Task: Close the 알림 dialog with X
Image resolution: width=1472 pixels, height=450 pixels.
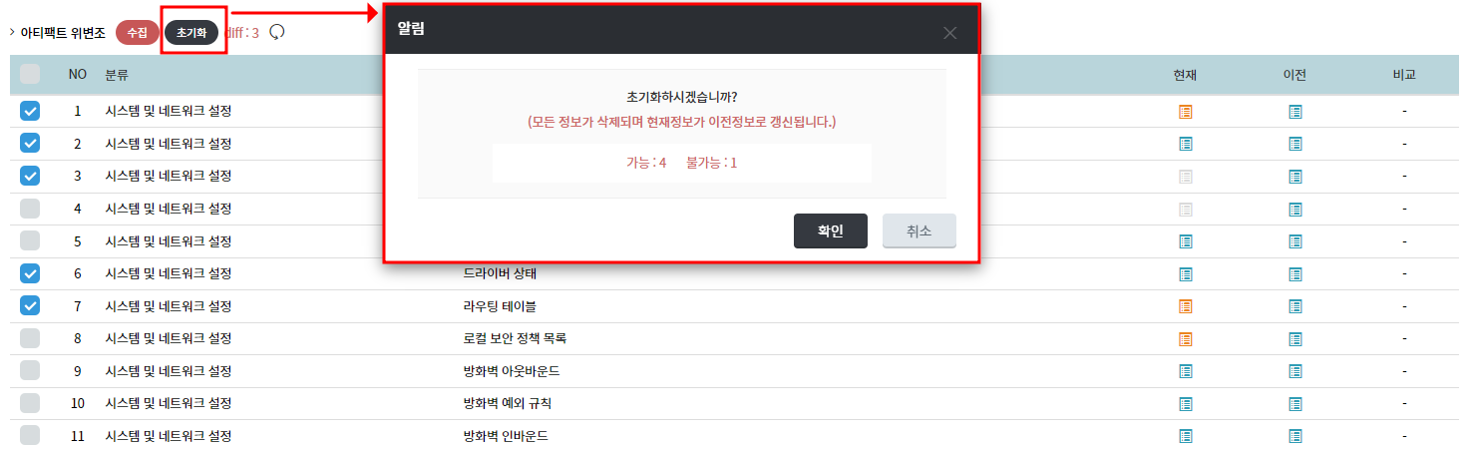Action: (x=949, y=33)
